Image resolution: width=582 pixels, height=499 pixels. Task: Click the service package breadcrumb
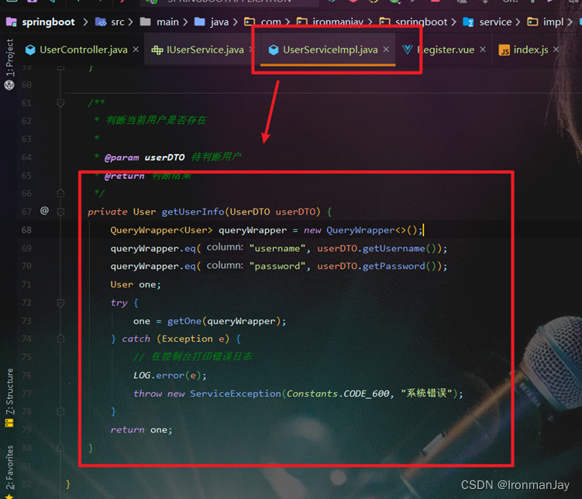coord(495,22)
